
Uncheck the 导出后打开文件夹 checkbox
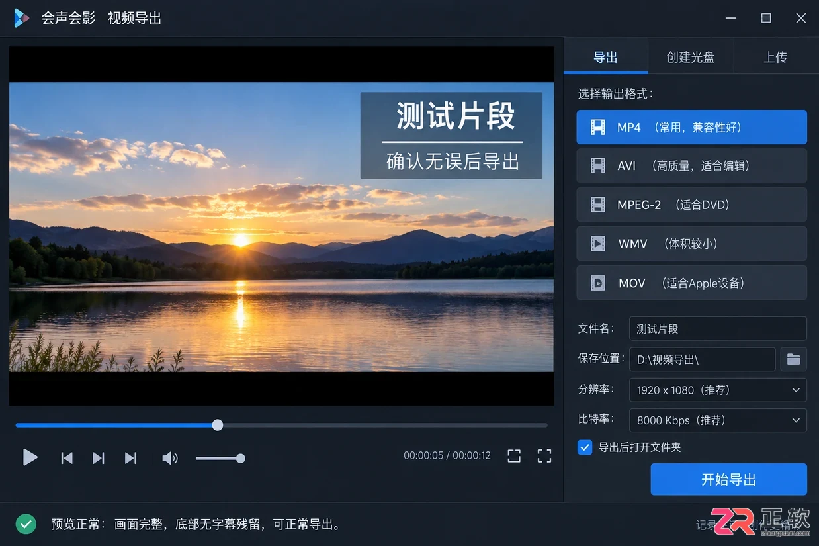(x=585, y=447)
